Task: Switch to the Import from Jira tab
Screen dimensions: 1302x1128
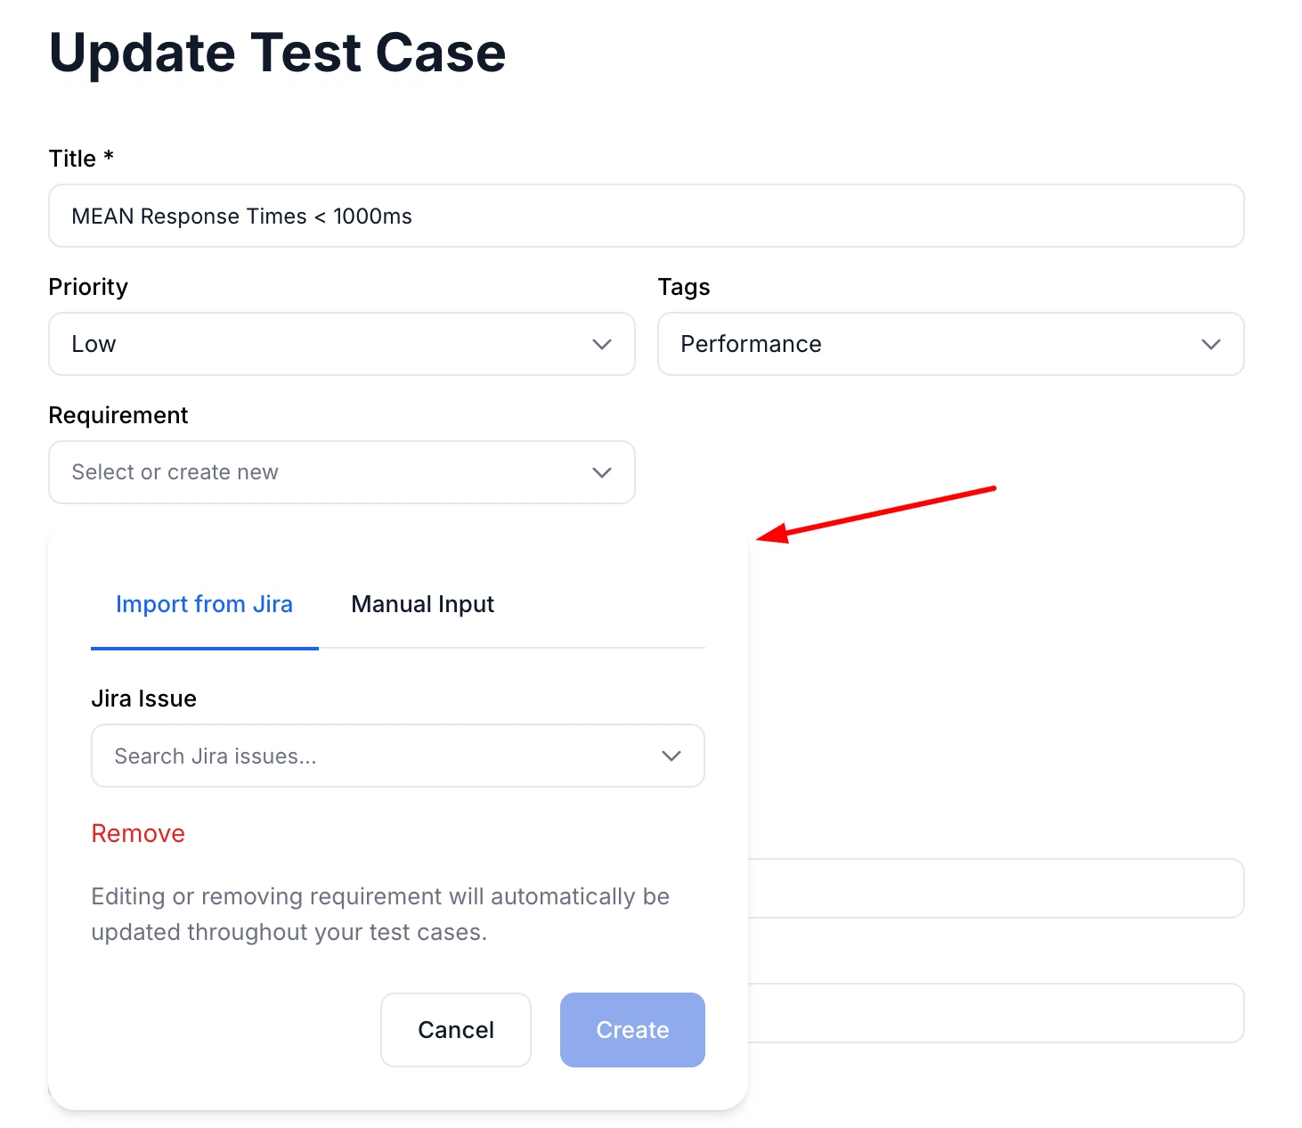Action: (204, 604)
